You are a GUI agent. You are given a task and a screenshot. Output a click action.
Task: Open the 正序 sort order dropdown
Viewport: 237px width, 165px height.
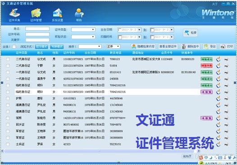tap(114, 46)
